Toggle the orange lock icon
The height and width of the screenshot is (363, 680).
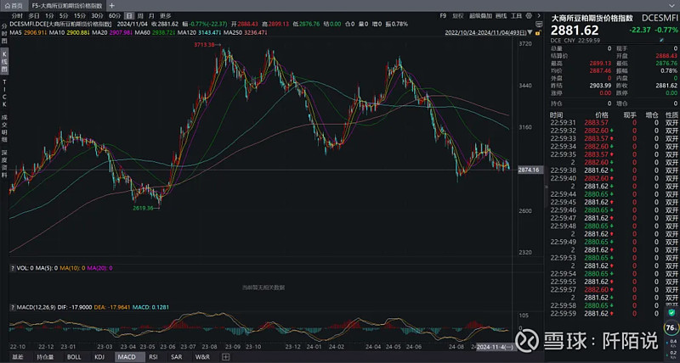[x=538, y=33]
